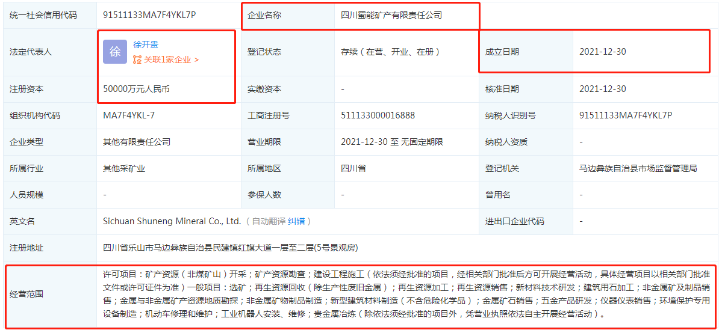Click the 曾用名 field label

click(498, 195)
